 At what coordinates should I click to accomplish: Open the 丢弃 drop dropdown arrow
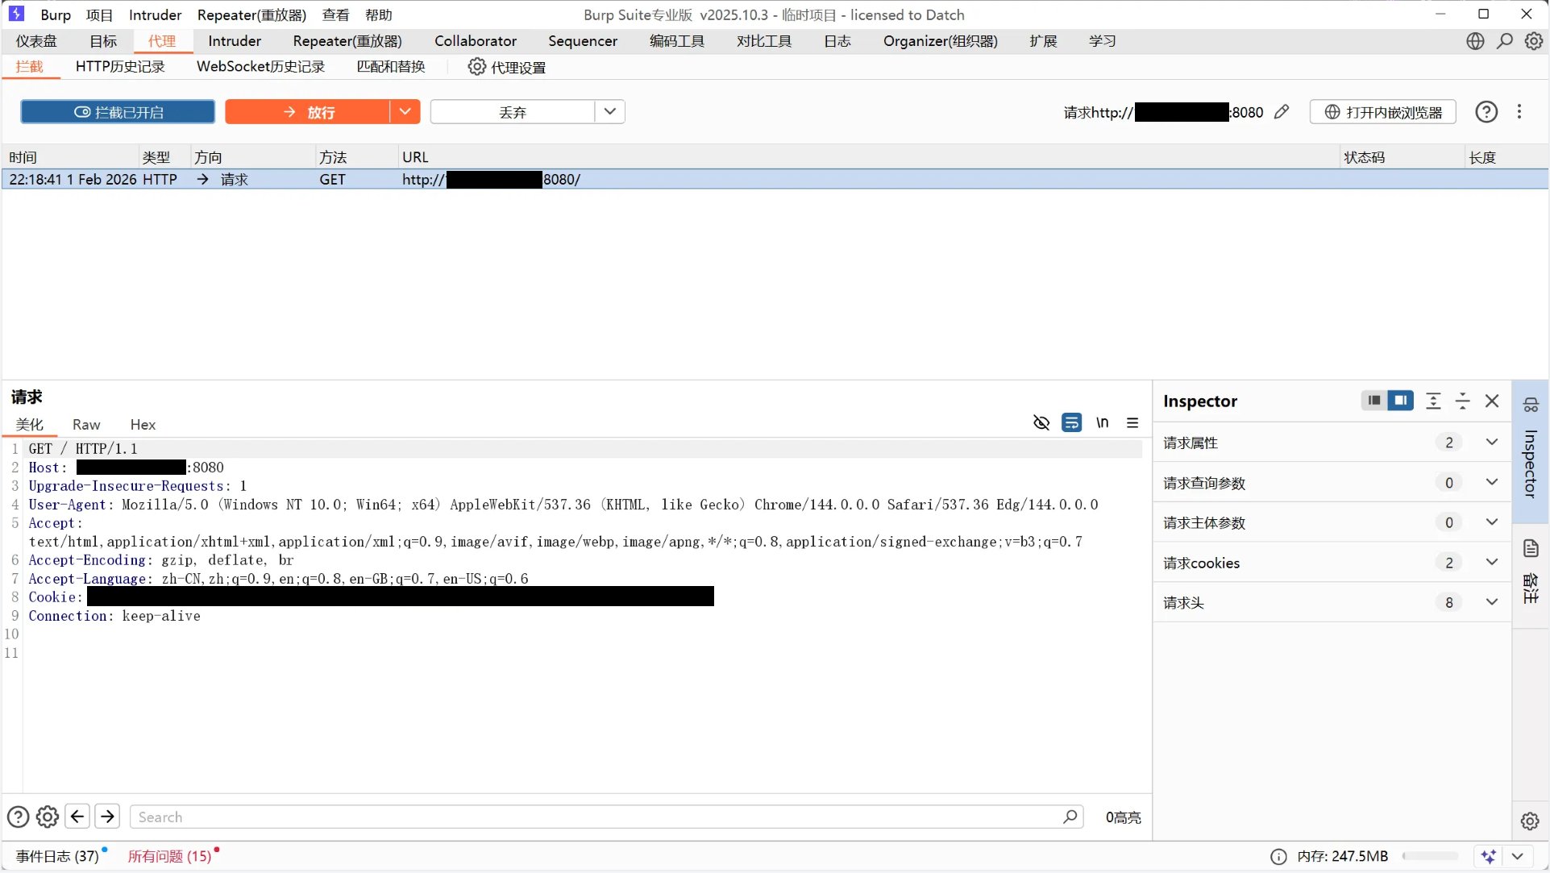point(610,112)
